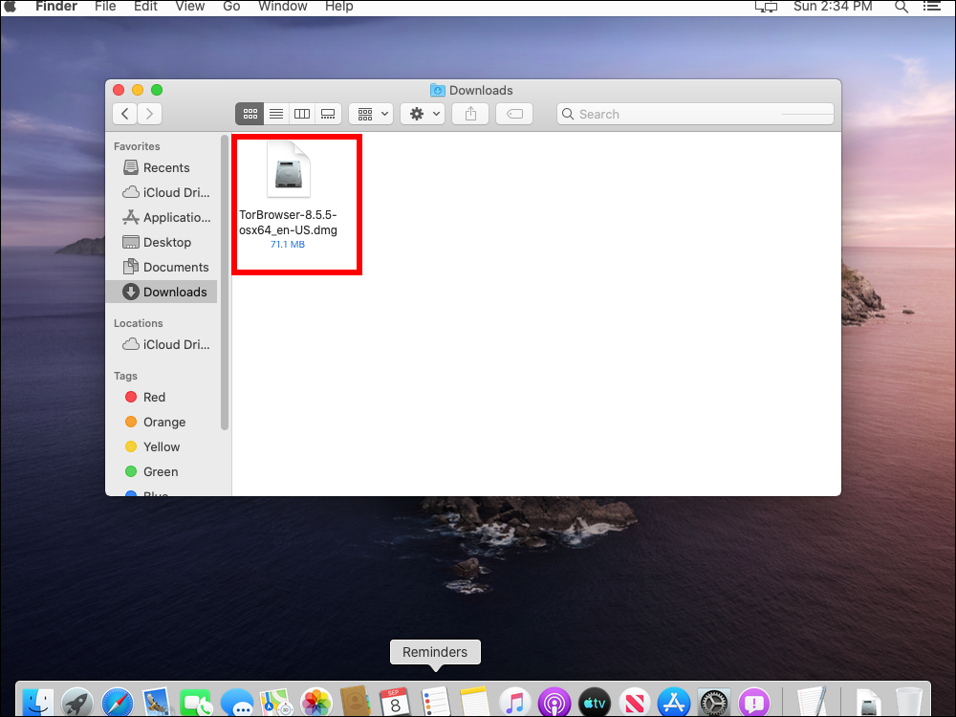Image resolution: width=956 pixels, height=717 pixels.
Task: Launch System Preferences from the Dock
Action: pos(714,701)
